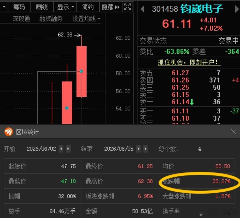Expand the leftmost toolbar dropdown arrow
240x218 pixels.
[x=4, y=7]
